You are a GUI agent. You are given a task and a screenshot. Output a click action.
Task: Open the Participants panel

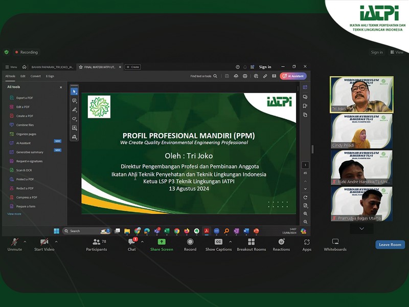[x=97, y=245]
